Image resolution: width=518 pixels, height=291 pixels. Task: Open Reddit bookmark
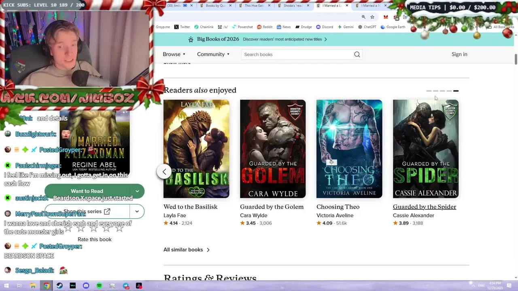point(265,27)
